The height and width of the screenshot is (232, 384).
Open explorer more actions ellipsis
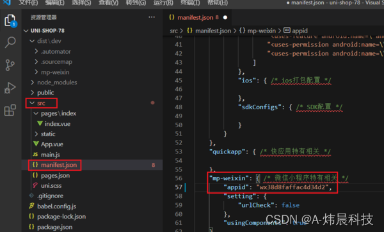pos(152,17)
